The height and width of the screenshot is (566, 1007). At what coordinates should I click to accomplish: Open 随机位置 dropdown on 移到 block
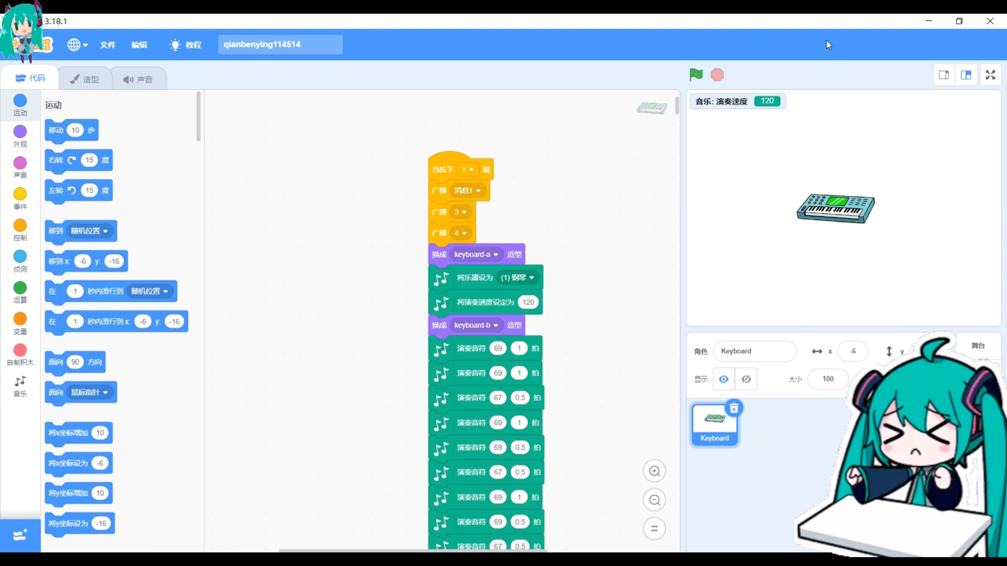coord(89,231)
